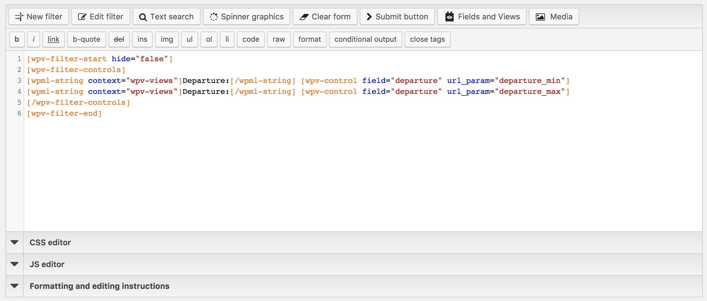Open Formatting and editing instructions
The height and width of the screenshot is (301, 707).
pos(99,286)
